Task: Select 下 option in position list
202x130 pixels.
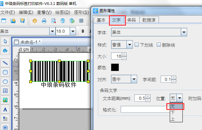Action: click(x=173, y=112)
